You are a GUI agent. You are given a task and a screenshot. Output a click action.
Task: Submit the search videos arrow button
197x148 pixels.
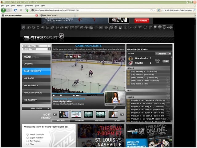pyautogui.click(x=49, y=49)
